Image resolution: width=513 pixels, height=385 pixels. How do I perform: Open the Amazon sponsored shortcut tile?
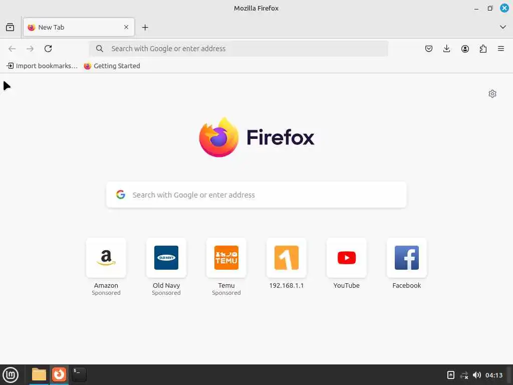coord(106,258)
